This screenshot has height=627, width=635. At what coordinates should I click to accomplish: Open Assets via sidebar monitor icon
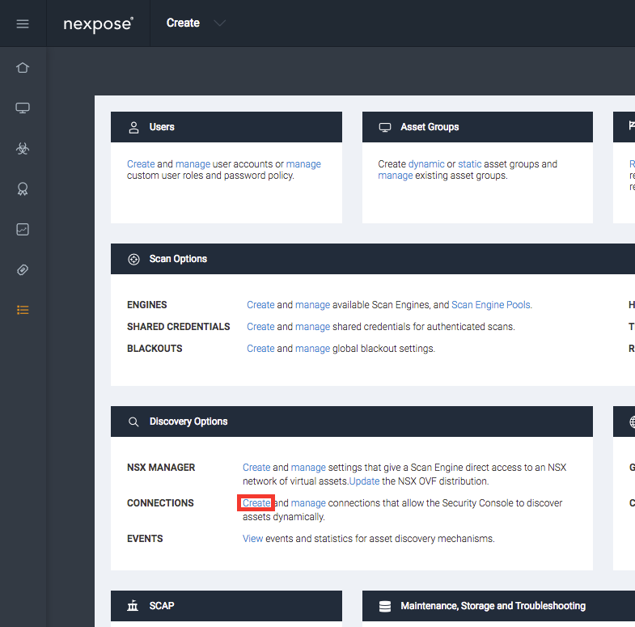pyautogui.click(x=23, y=108)
